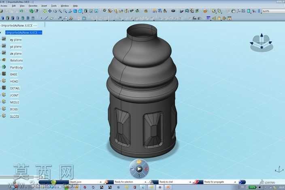Select the zx plane in tree

pos(16,53)
